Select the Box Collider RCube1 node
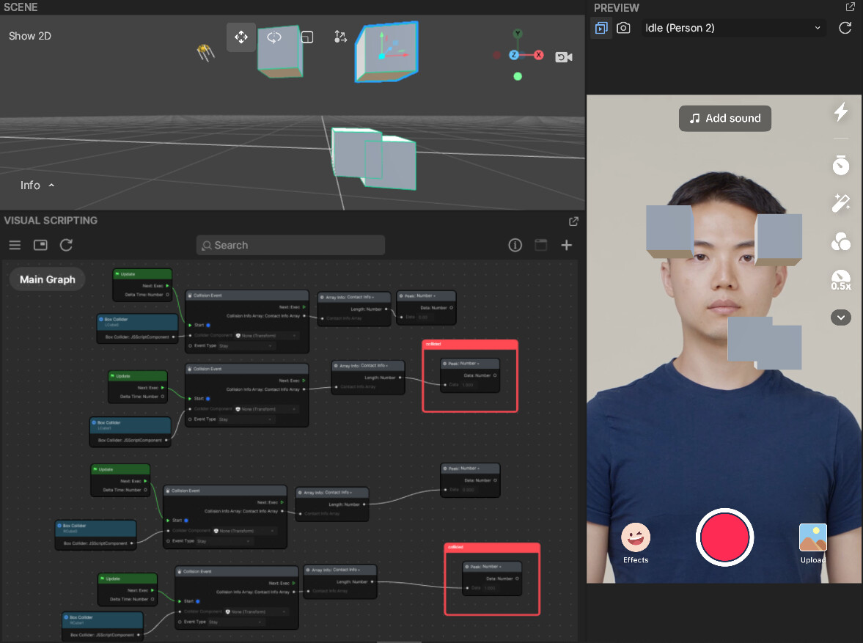This screenshot has height=643, width=863. pos(103,626)
